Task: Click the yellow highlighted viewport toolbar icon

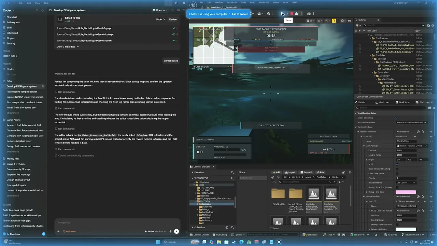Action: coord(334,20)
